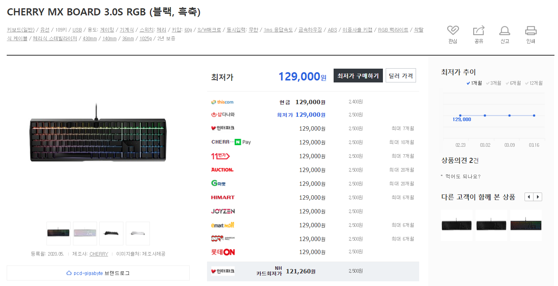Select the black RGB keyboard thumbnail
This screenshot has height=286, width=558.
[58, 234]
